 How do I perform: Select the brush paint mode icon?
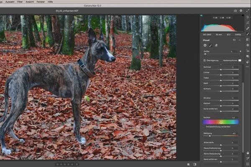pyautogui.click(x=210, y=45)
